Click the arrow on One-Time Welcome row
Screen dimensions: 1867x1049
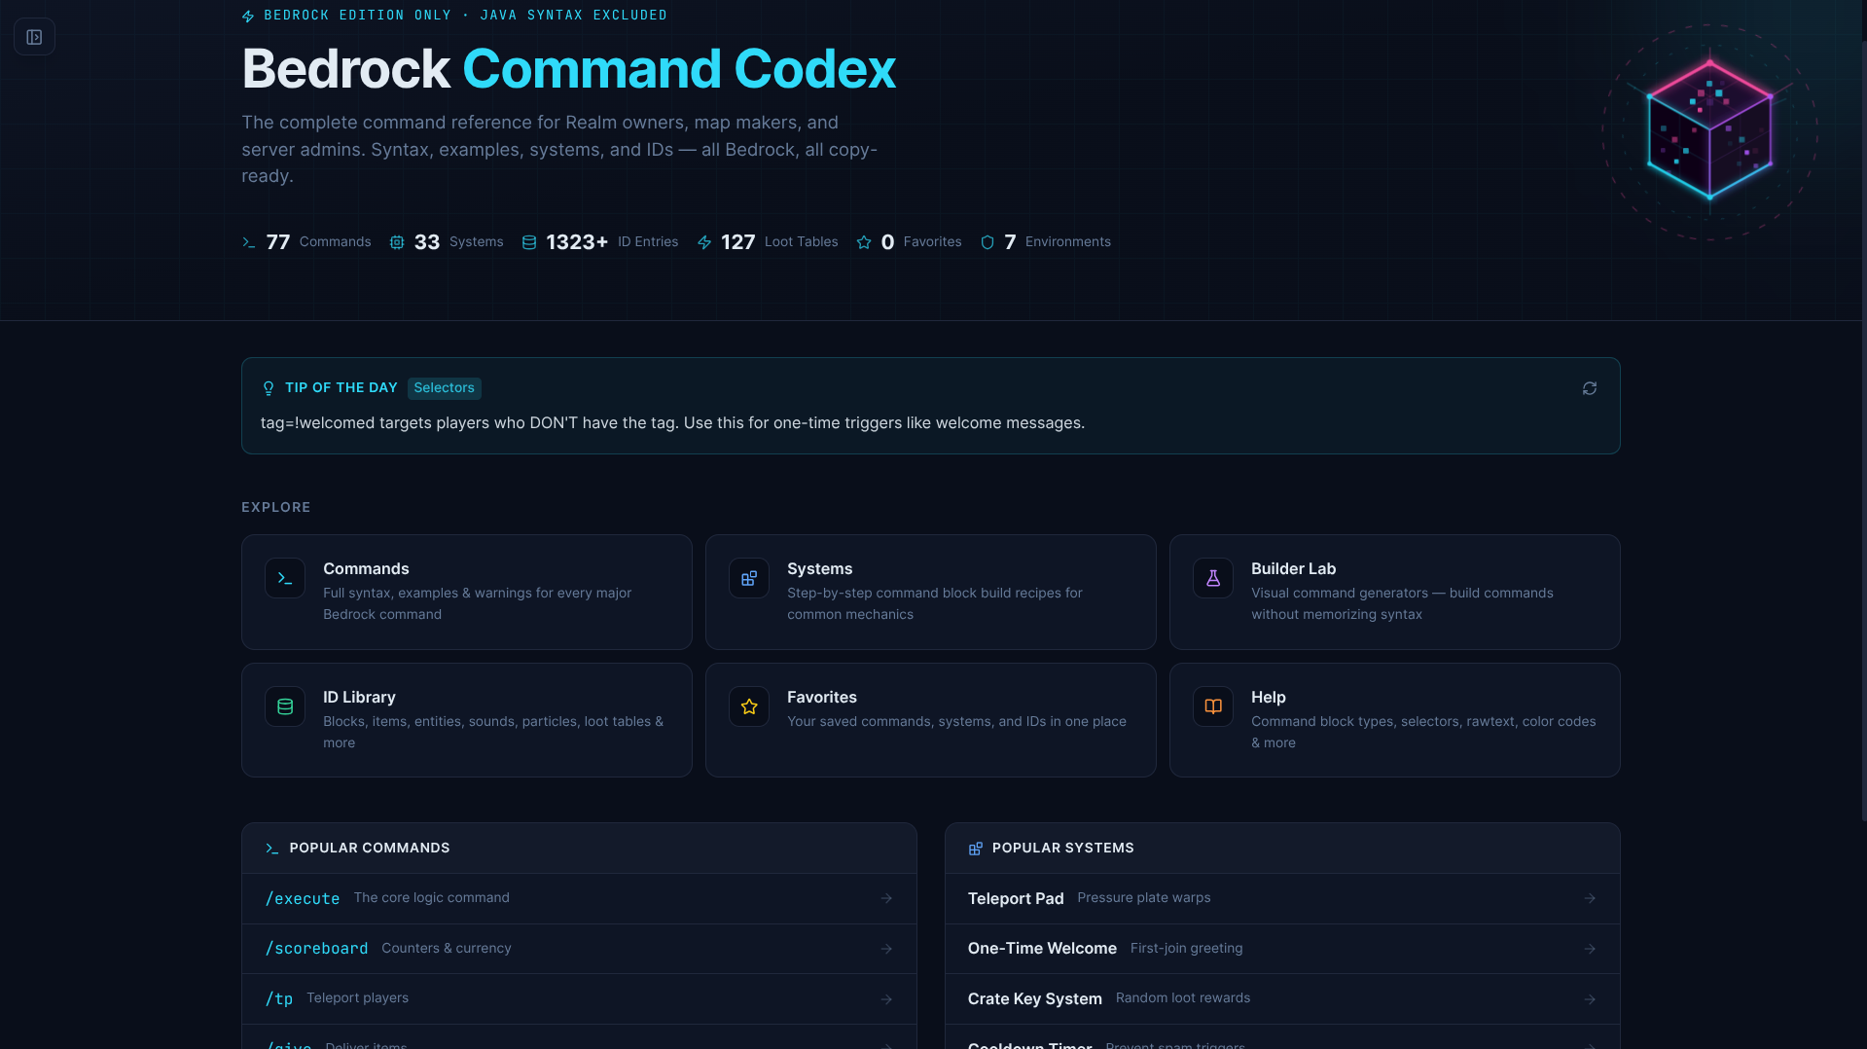(x=1590, y=949)
